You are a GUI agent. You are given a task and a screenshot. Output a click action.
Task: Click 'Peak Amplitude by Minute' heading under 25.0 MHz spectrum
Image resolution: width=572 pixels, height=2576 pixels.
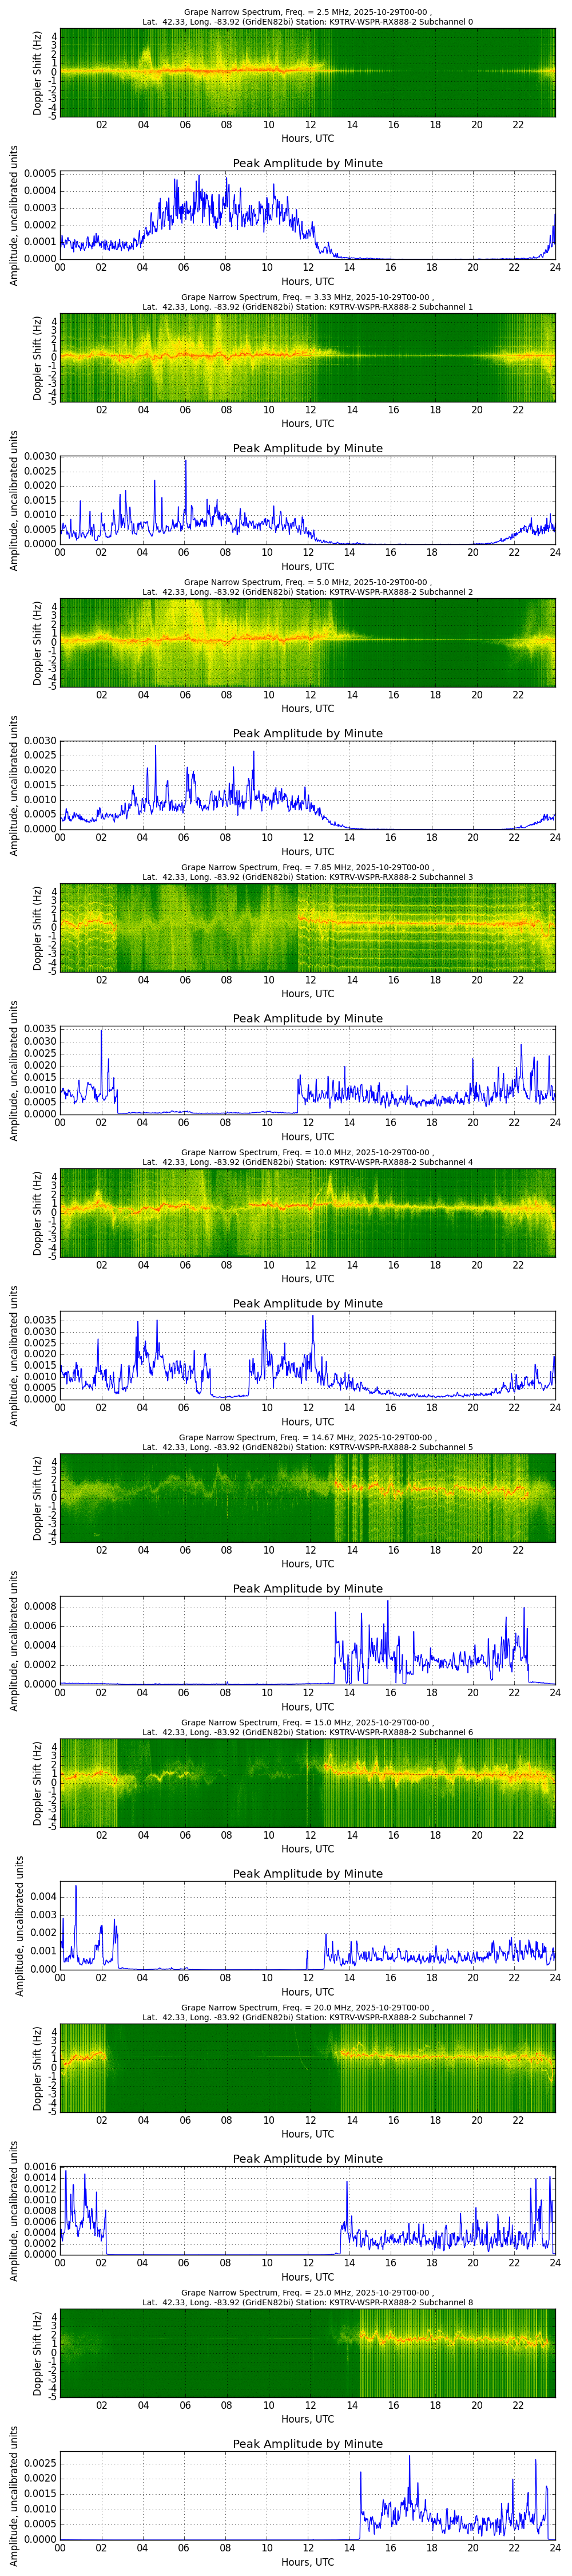(x=308, y=2443)
